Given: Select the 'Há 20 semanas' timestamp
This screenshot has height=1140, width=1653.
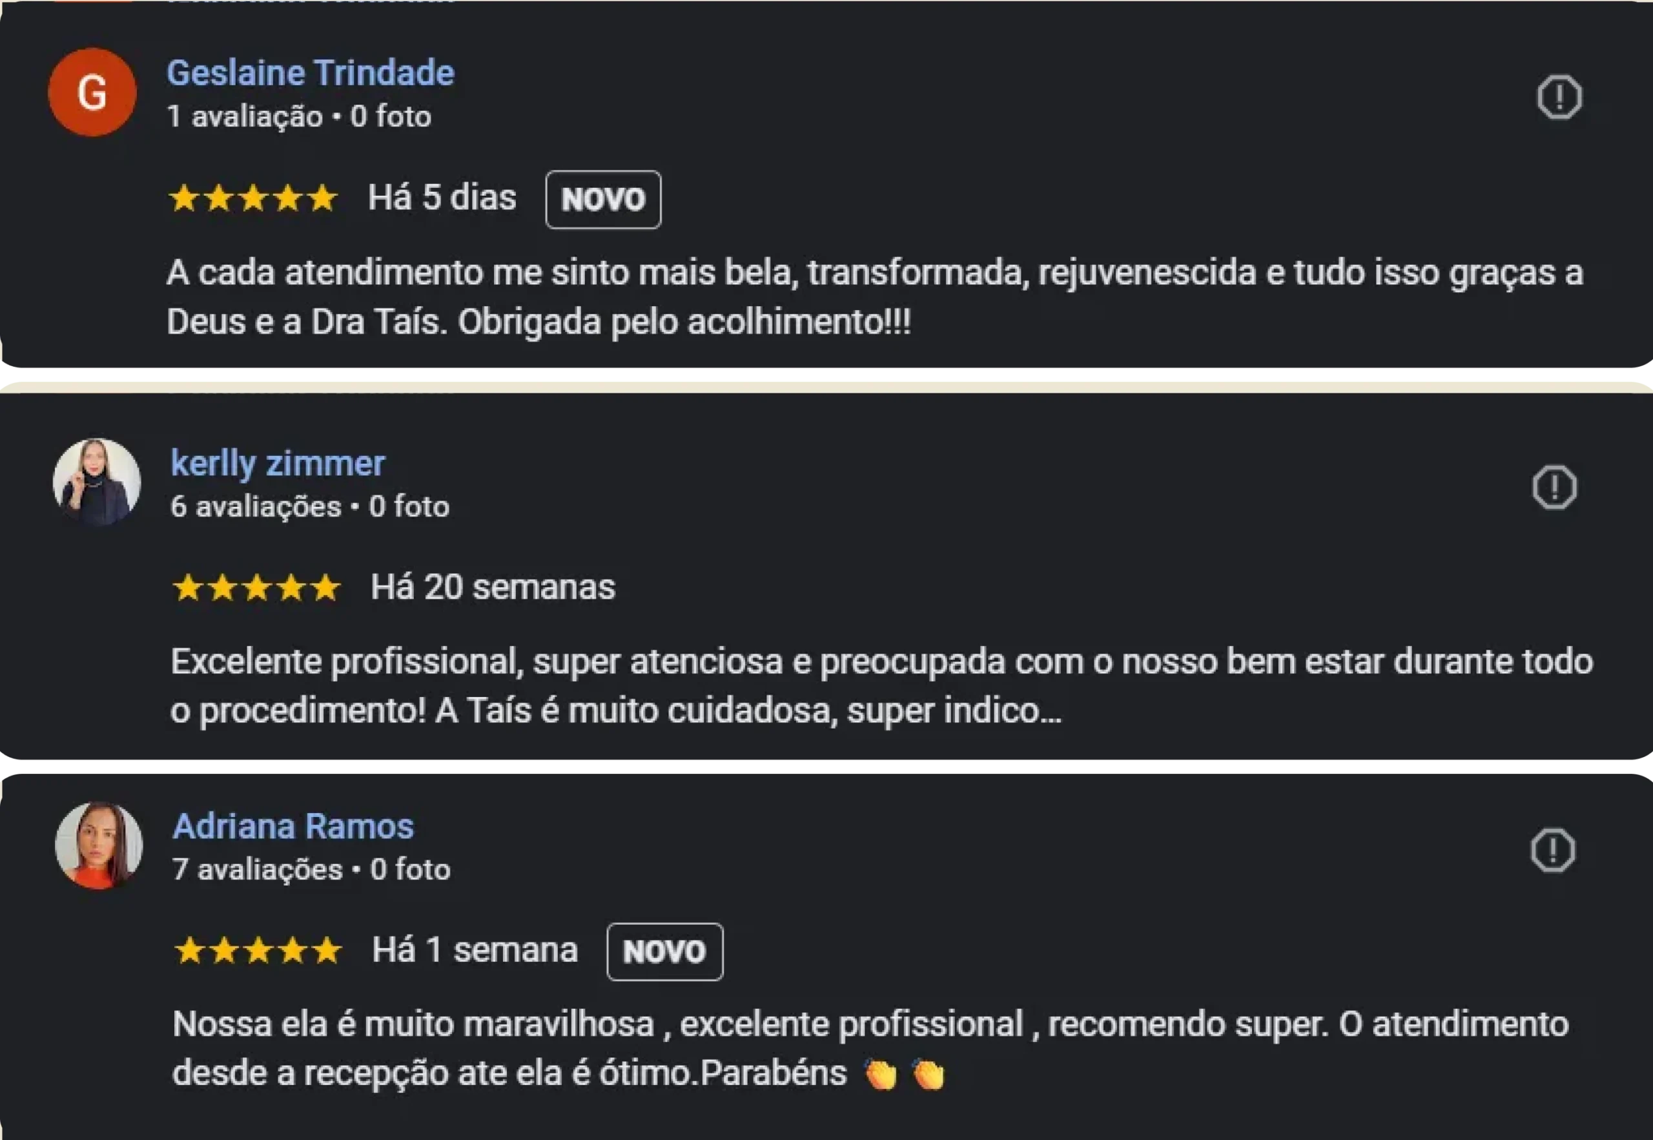Looking at the screenshot, I should 491,587.
